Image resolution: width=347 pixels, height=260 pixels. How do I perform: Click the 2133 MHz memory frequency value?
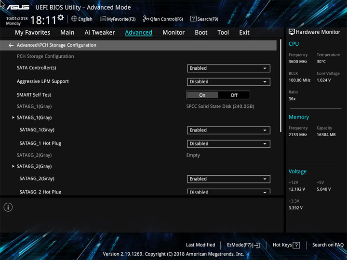(x=298, y=135)
